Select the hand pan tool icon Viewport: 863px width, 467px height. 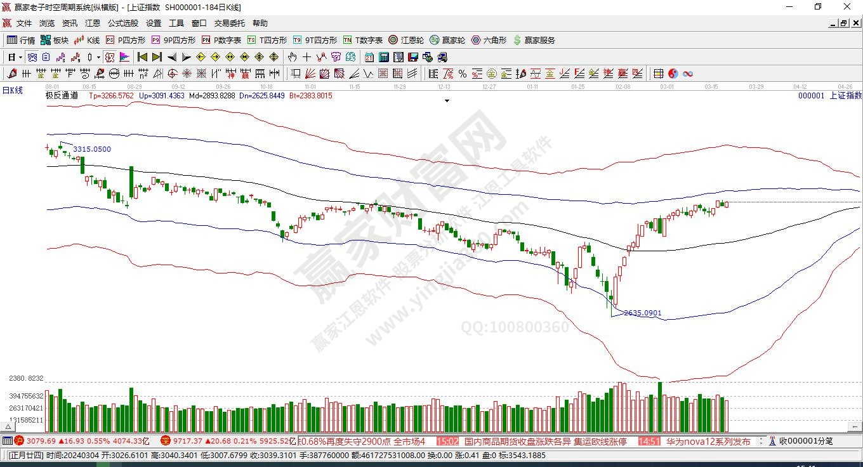tap(293, 57)
